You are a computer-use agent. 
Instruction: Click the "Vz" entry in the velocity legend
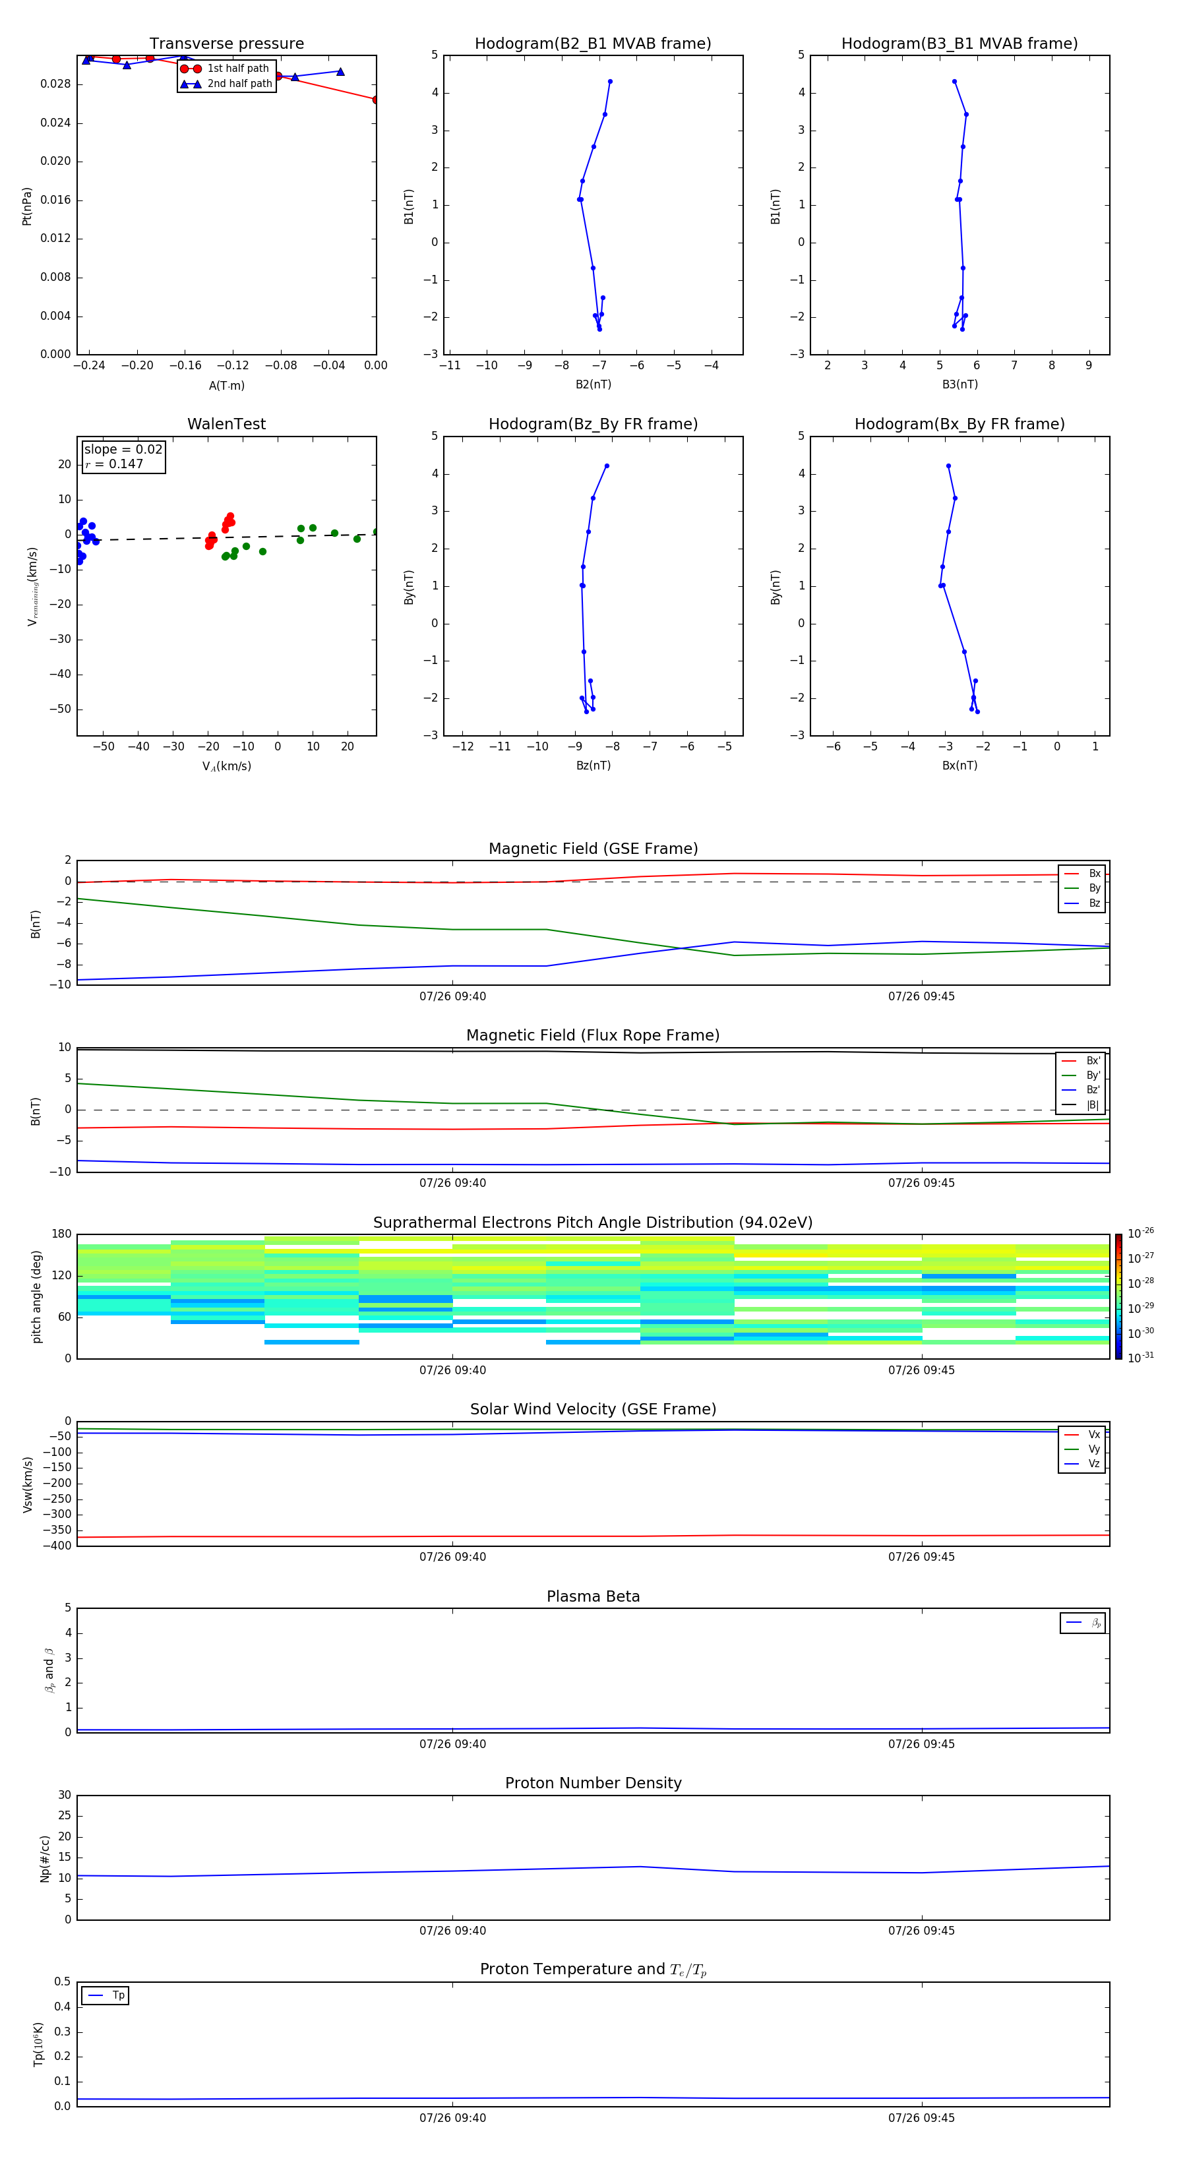[1082, 1463]
